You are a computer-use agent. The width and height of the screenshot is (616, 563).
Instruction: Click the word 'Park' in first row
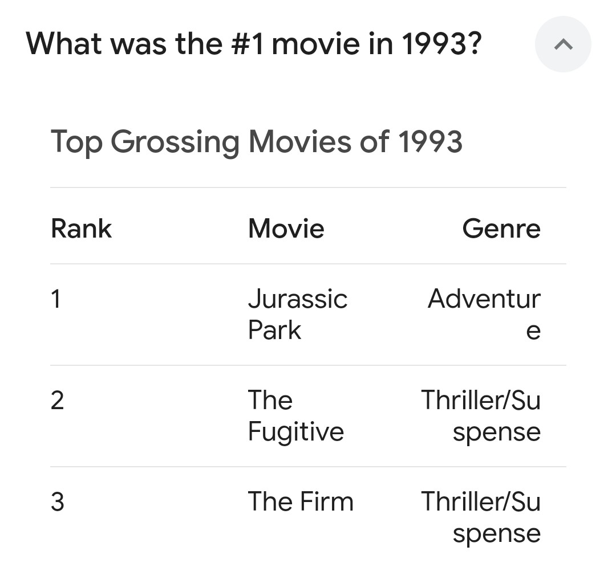(x=274, y=330)
